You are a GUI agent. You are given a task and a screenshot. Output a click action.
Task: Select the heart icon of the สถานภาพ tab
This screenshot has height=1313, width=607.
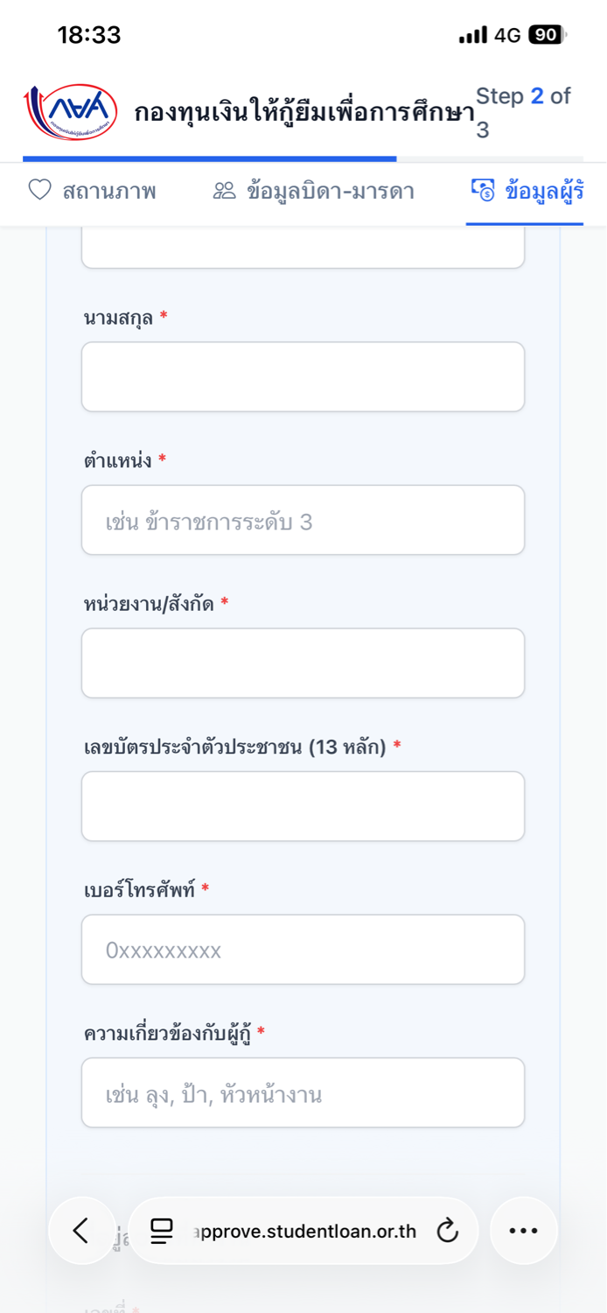[x=40, y=190]
